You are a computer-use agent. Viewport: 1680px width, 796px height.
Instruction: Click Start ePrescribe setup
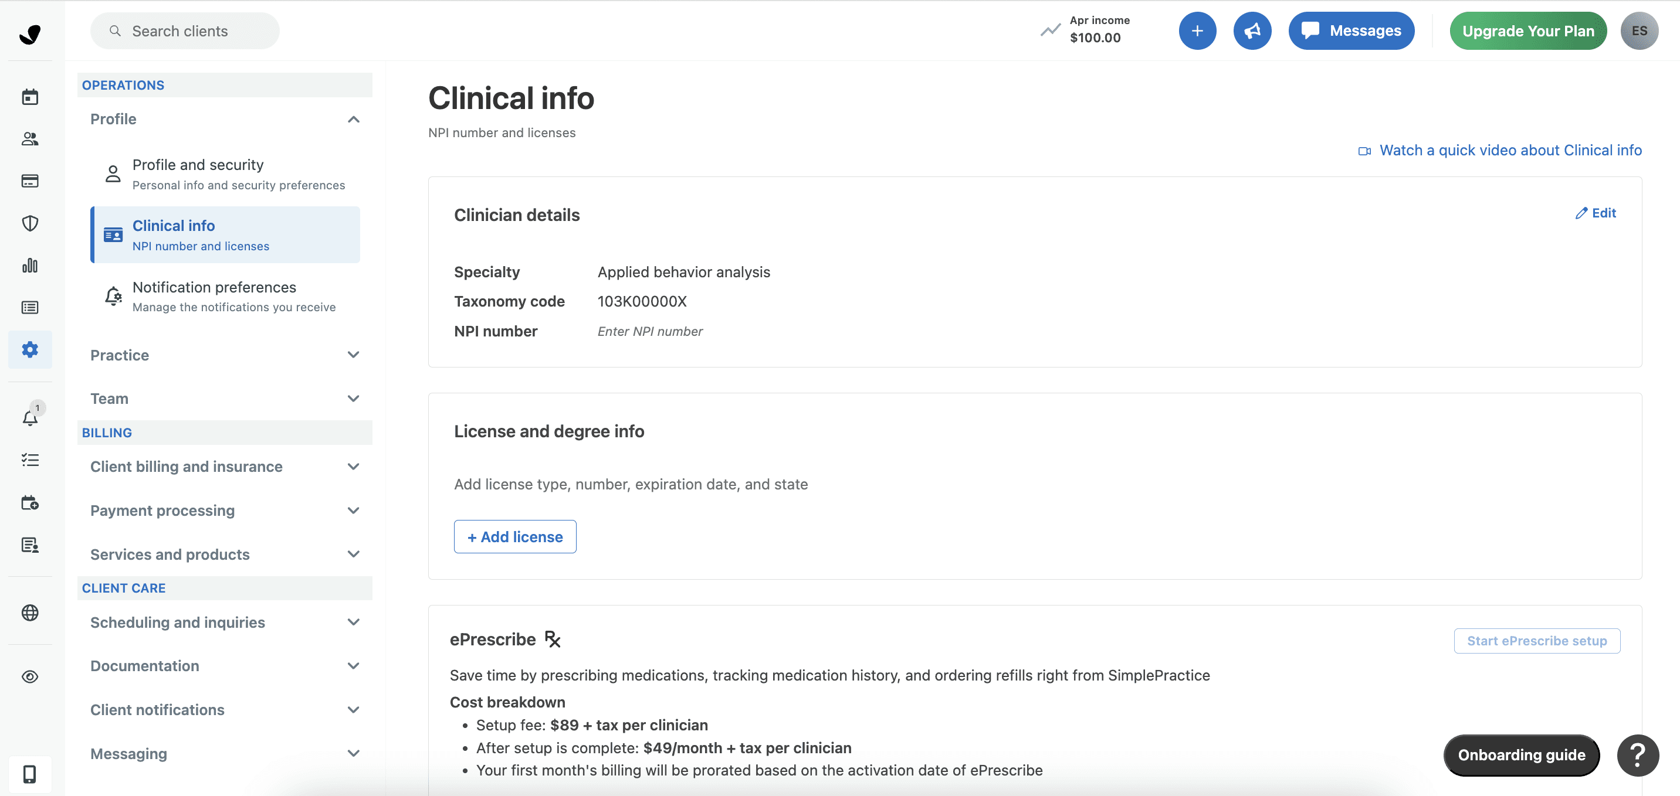pyautogui.click(x=1536, y=641)
